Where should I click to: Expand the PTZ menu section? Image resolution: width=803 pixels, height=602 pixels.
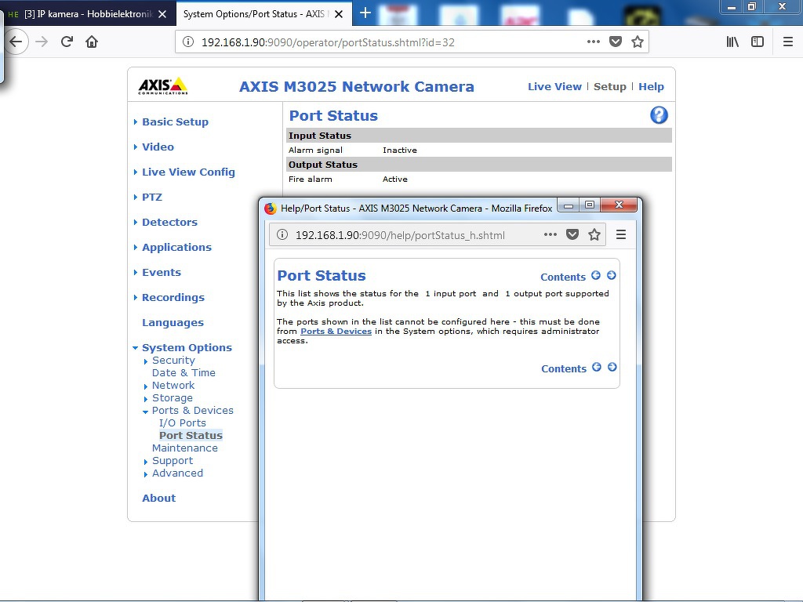151,197
